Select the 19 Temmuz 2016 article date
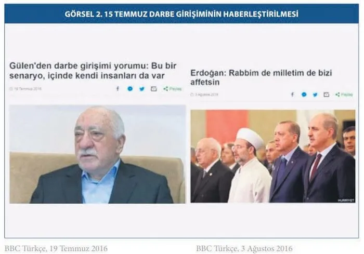This screenshot has height=254, width=364. click(25, 89)
